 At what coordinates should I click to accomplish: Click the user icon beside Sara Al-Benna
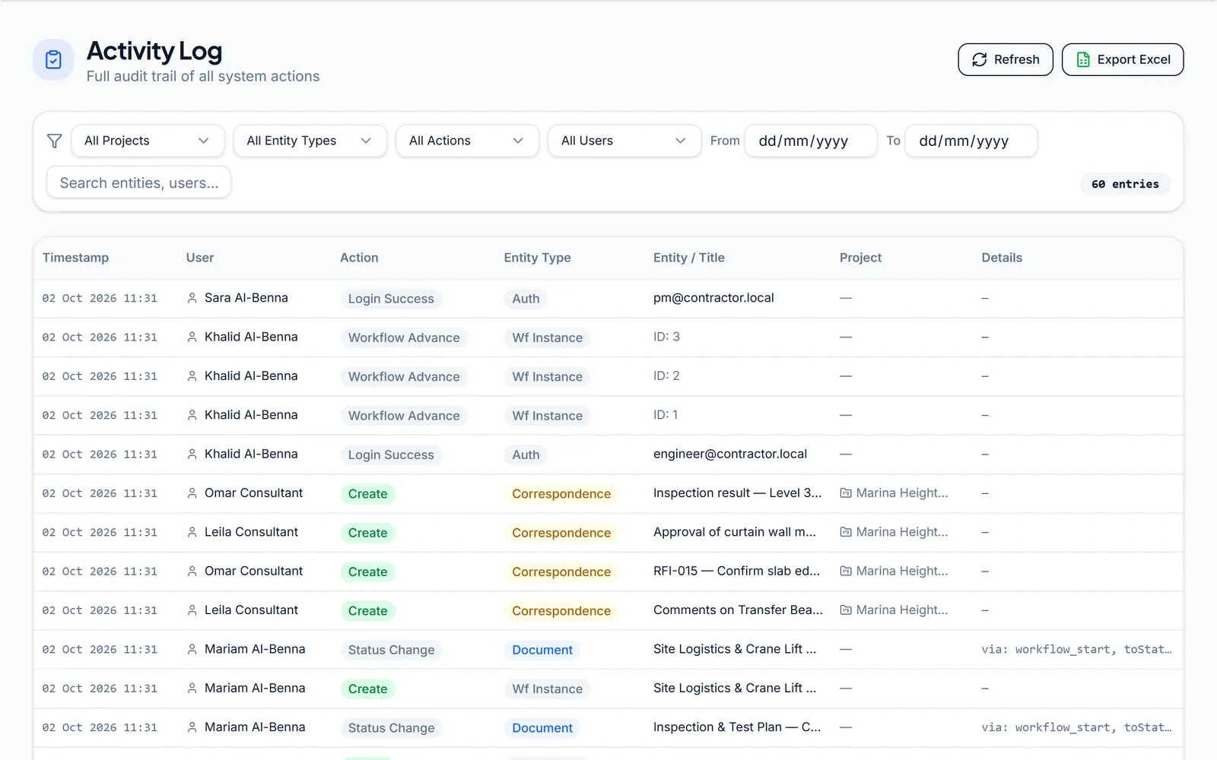pos(192,298)
